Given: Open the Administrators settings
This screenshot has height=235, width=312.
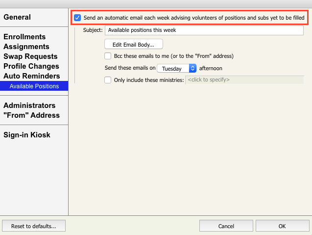Looking at the screenshot, I should tap(29, 105).
